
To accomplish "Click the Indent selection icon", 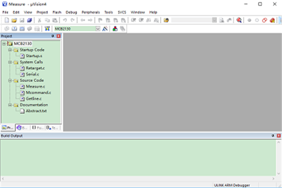I will coord(133,20).
